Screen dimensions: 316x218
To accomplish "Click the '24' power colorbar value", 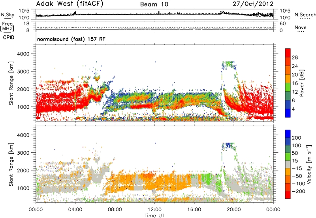I will [x=295, y=66].
